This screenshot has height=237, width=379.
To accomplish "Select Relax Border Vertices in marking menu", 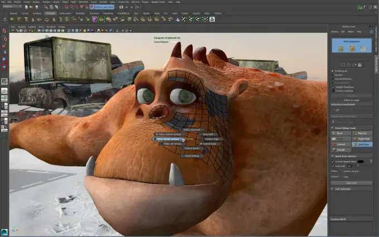I will click(x=168, y=139).
